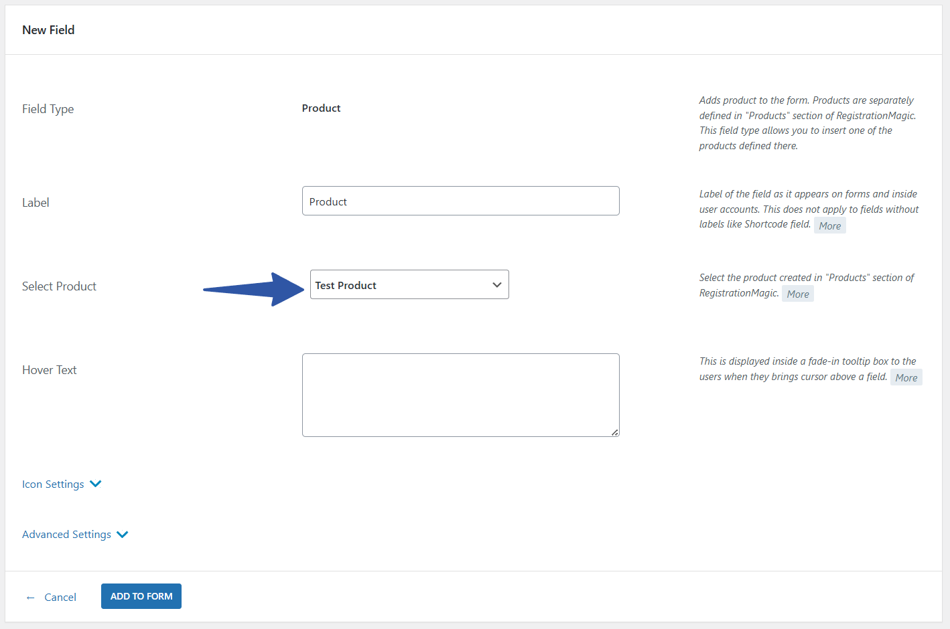
Task: Click the New Field heading
Action: [x=48, y=30]
